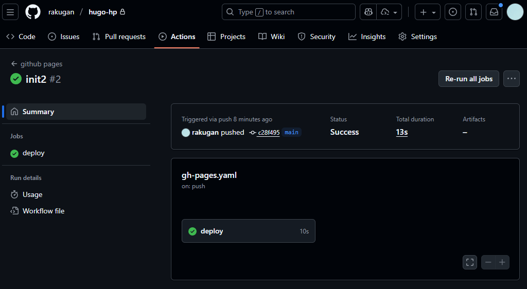Open the Create new plus dropdown
The width and height of the screenshot is (527, 289).
coord(428,12)
